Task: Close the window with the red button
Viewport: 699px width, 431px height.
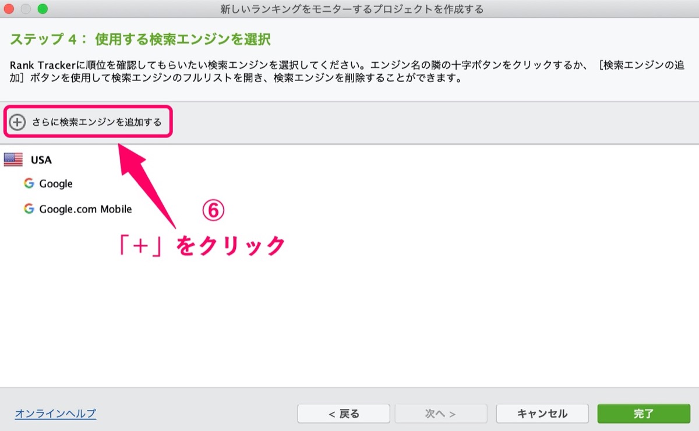Action: point(10,9)
